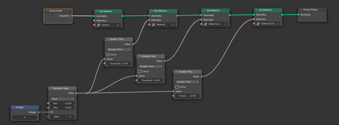Select the Group Output node header
Image resolution: width=339 pixels, height=125 pixels.
click(312, 10)
